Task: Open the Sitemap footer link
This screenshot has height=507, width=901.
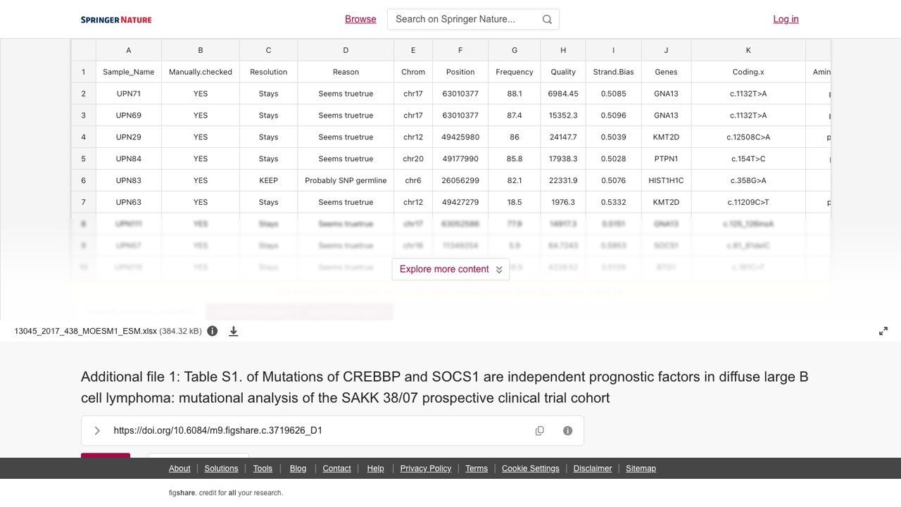Action: (641, 468)
